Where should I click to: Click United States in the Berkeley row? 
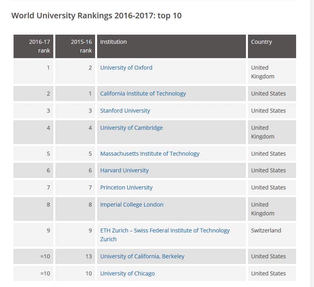click(268, 256)
